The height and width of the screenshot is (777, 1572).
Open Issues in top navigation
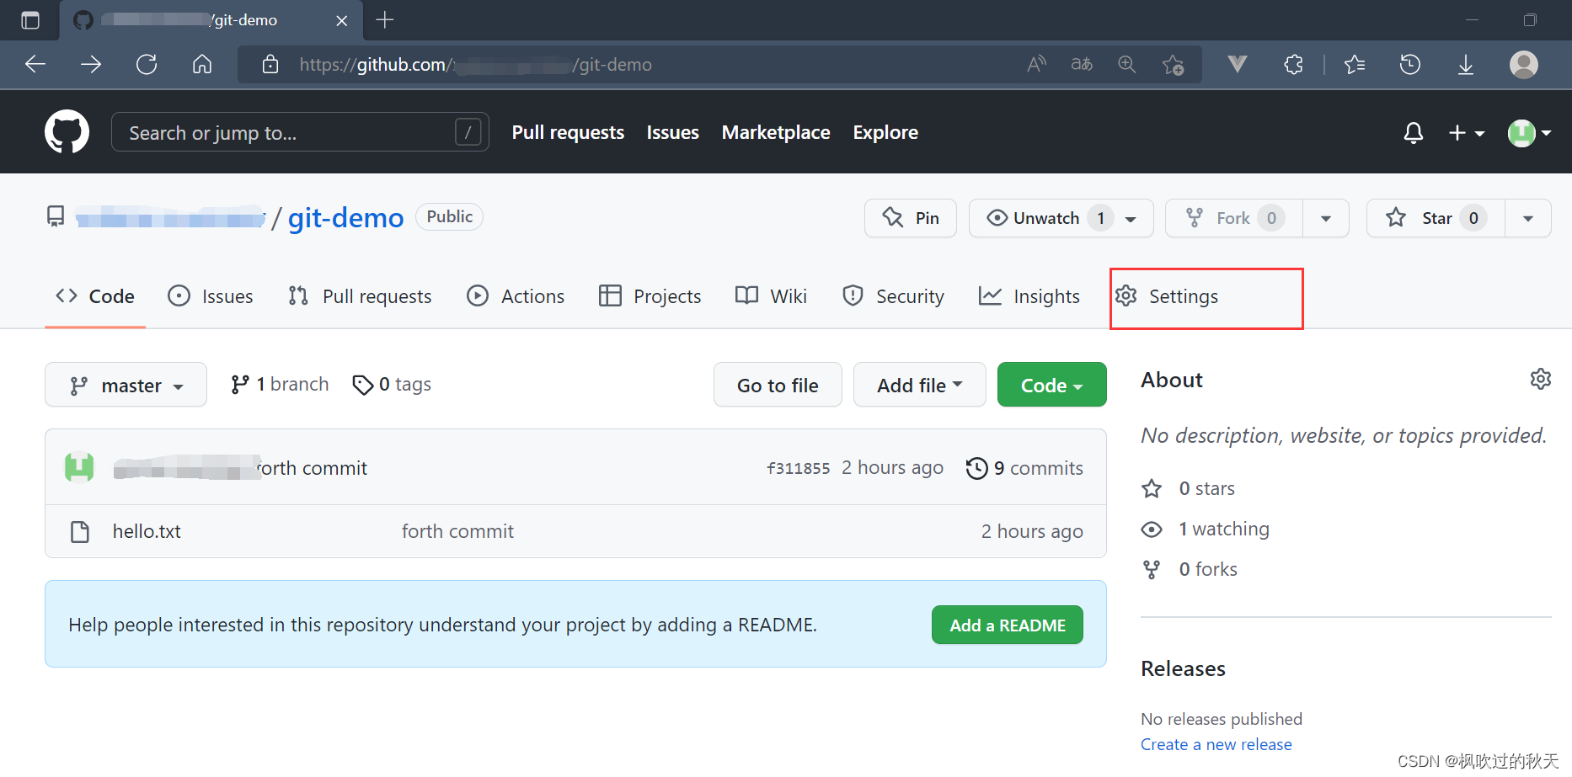[x=672, y=132]
